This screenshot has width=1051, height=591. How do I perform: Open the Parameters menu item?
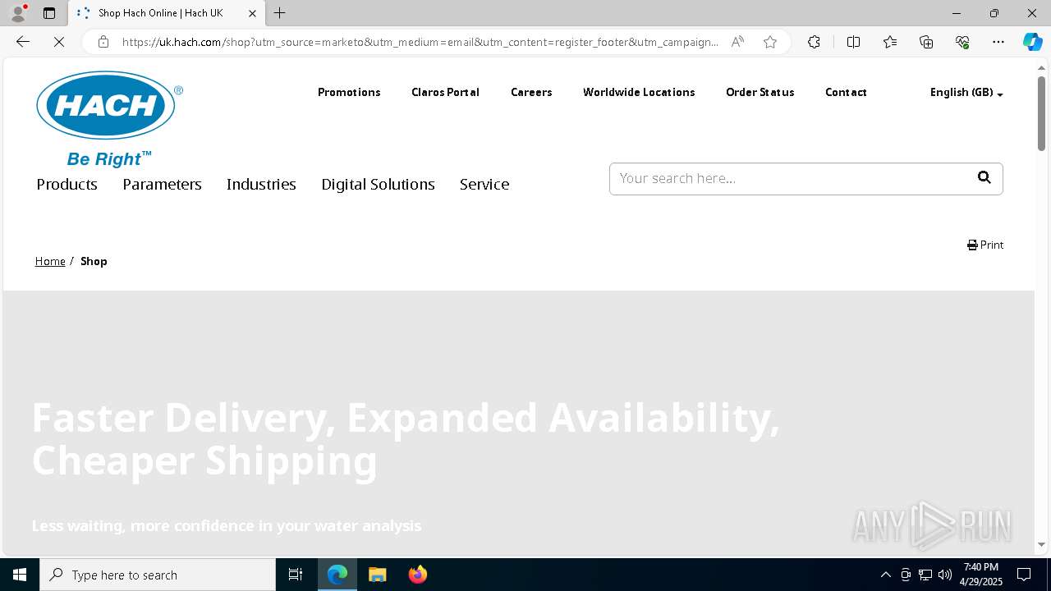click(x=162, y=184)
